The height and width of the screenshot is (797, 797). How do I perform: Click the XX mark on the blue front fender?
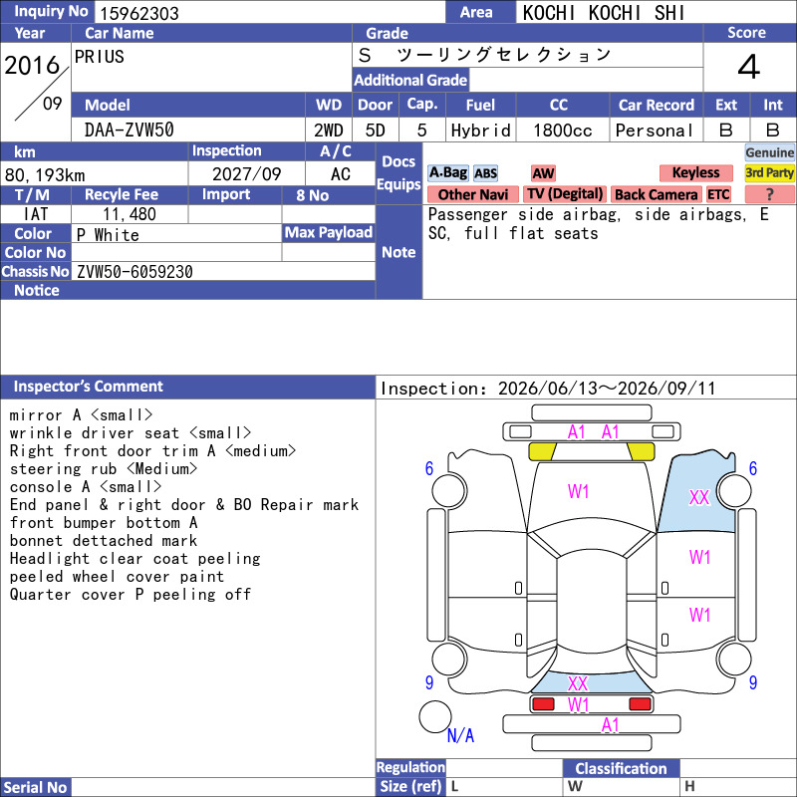tap(698, 497)
